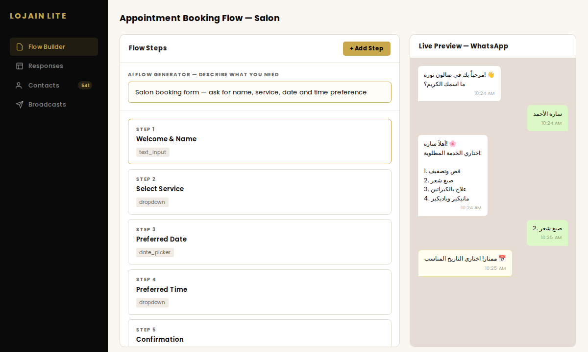Click the Responses table icon

20,66
